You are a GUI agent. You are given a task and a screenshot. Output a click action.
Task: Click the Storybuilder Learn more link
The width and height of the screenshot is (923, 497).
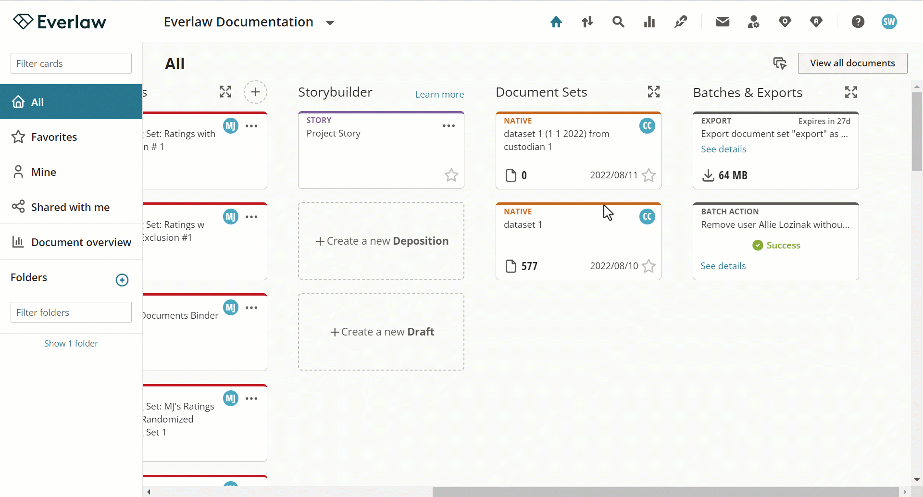coord(439,94)
